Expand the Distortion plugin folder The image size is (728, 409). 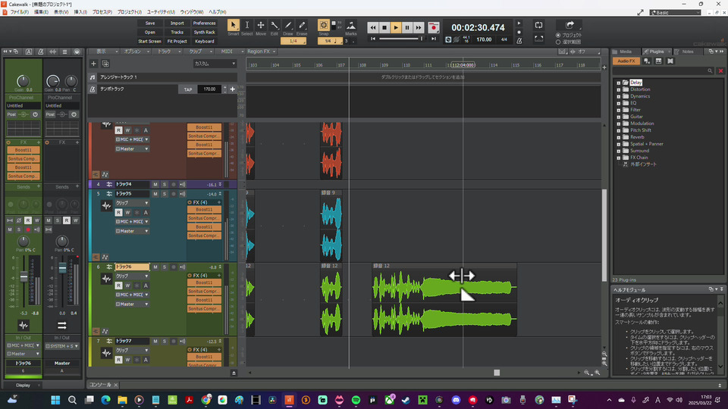coord(619,89)
